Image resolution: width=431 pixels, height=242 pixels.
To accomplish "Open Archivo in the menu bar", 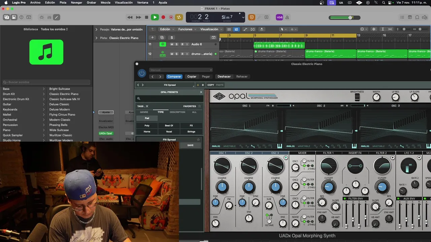I will (x=35, y=2).
